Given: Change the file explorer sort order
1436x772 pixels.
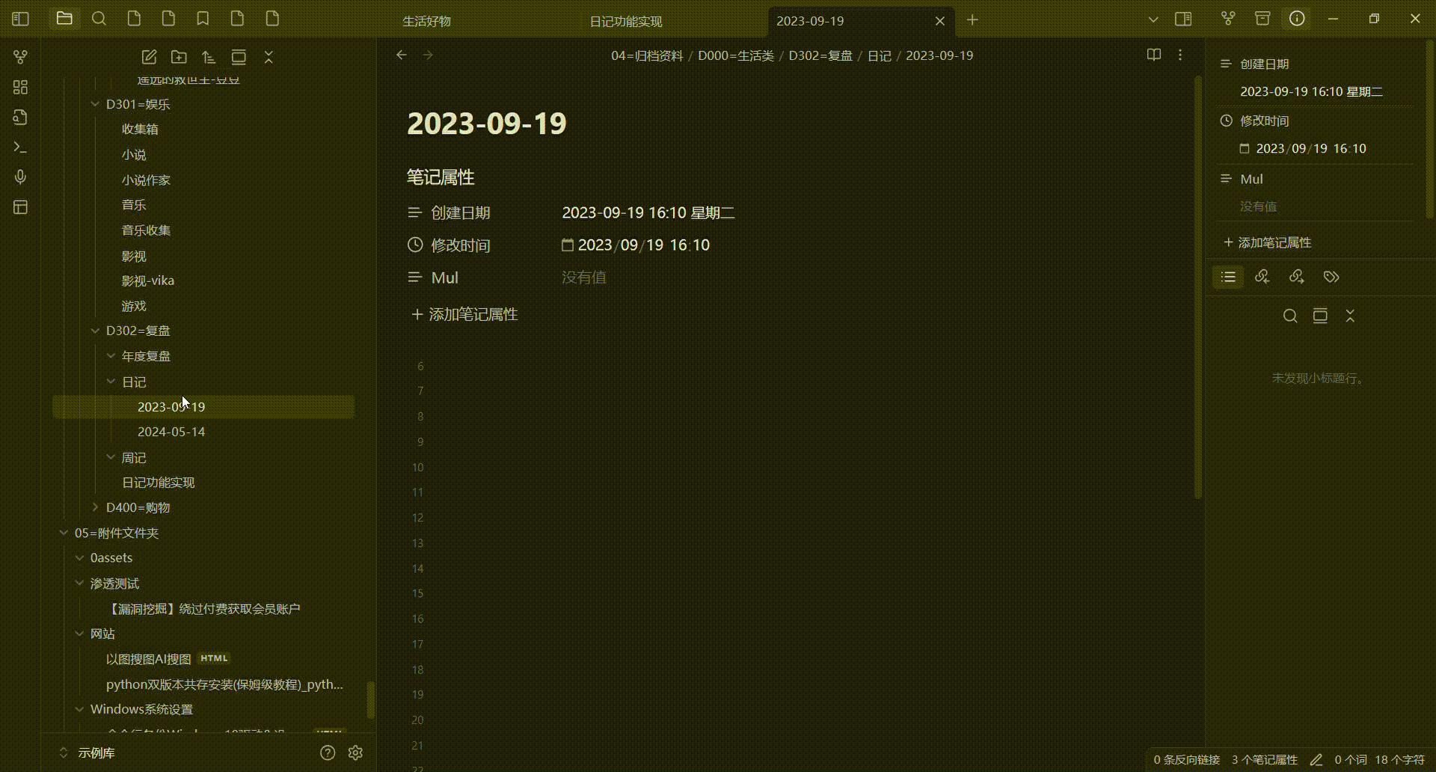Looking at the screenshot, I should tap(209, 57).
